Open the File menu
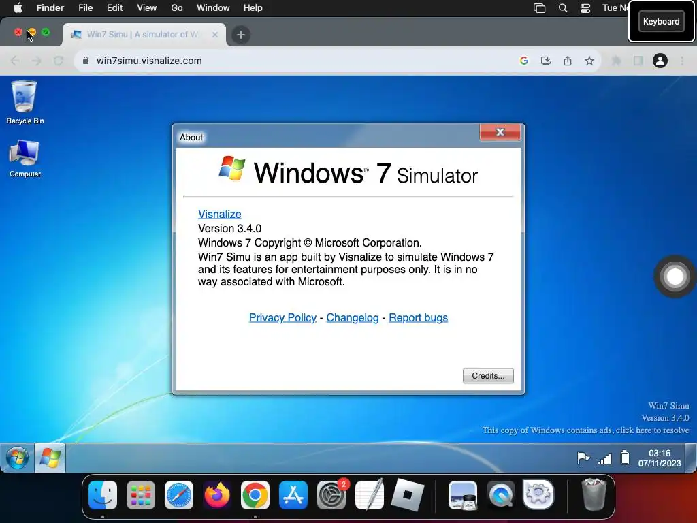 tap(85, 8)
